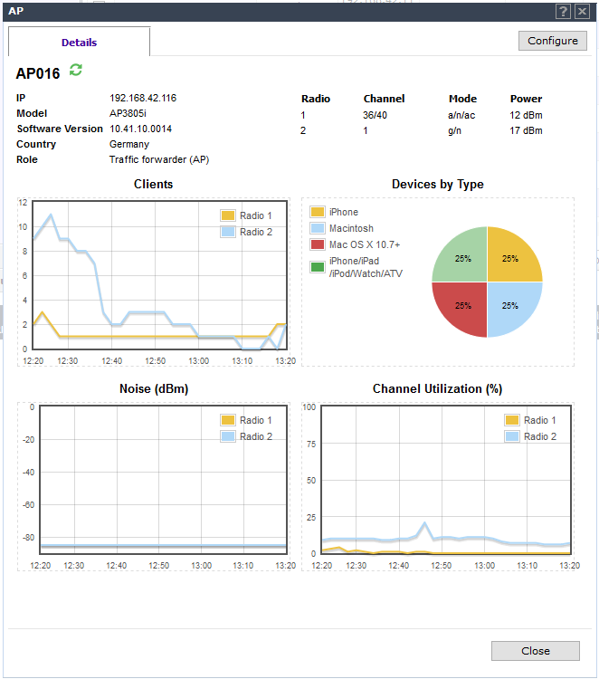The height and width of the screenshot is (679, 599).
Task: Click the model value AP3805i
Action: point(128,113)
